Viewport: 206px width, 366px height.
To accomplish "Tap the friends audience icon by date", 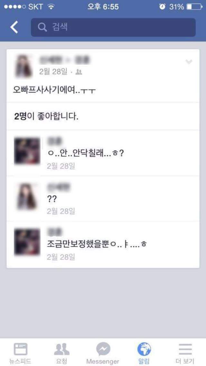I will click(79, 72).
